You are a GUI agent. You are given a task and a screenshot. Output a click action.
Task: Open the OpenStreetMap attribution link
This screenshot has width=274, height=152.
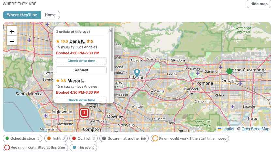pyautogui.click(x=255, y=129)
